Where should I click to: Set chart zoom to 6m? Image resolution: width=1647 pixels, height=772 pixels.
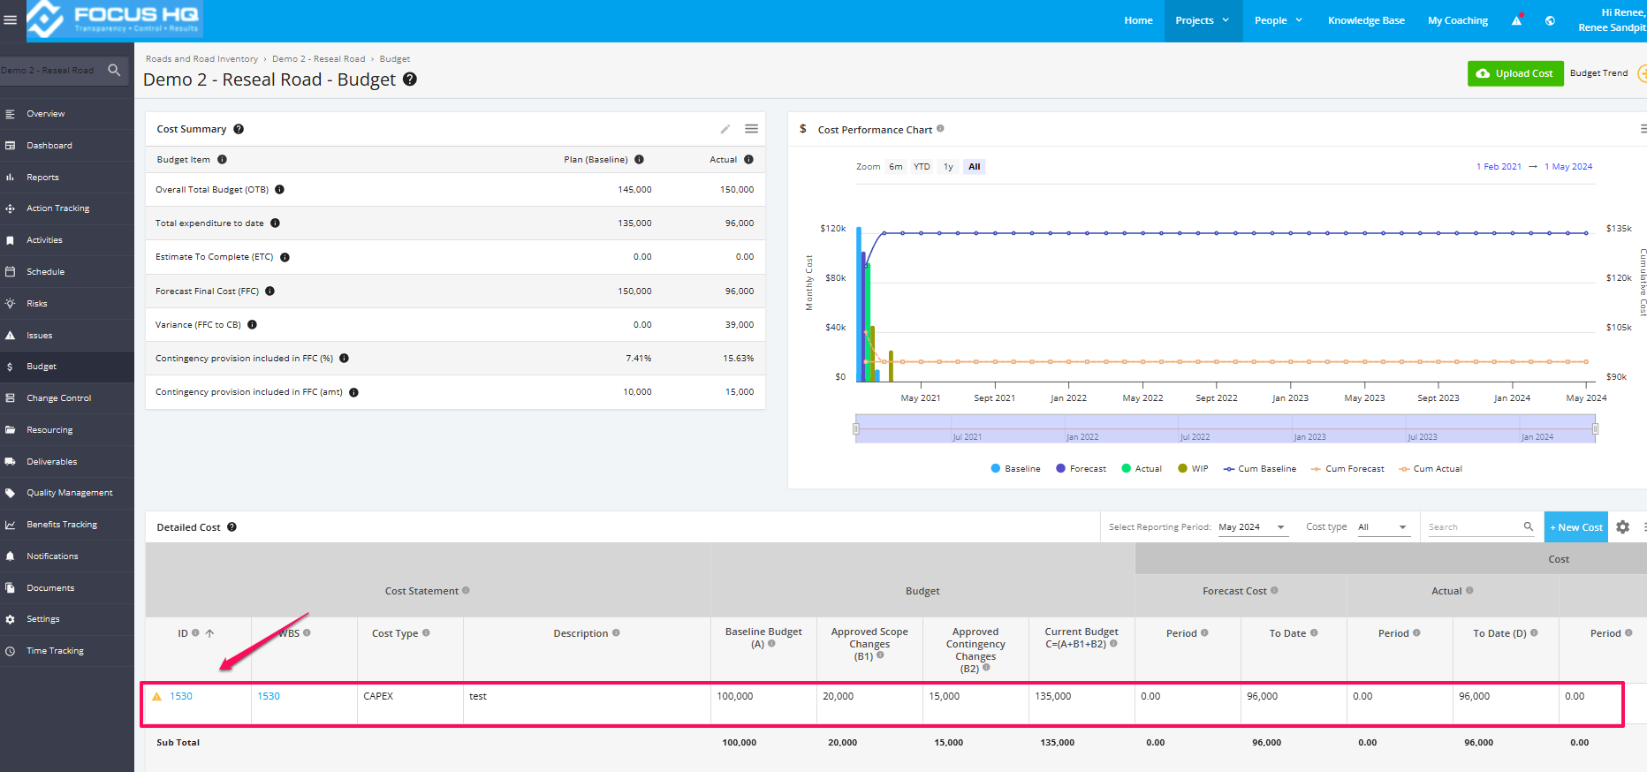coord(896,167)
